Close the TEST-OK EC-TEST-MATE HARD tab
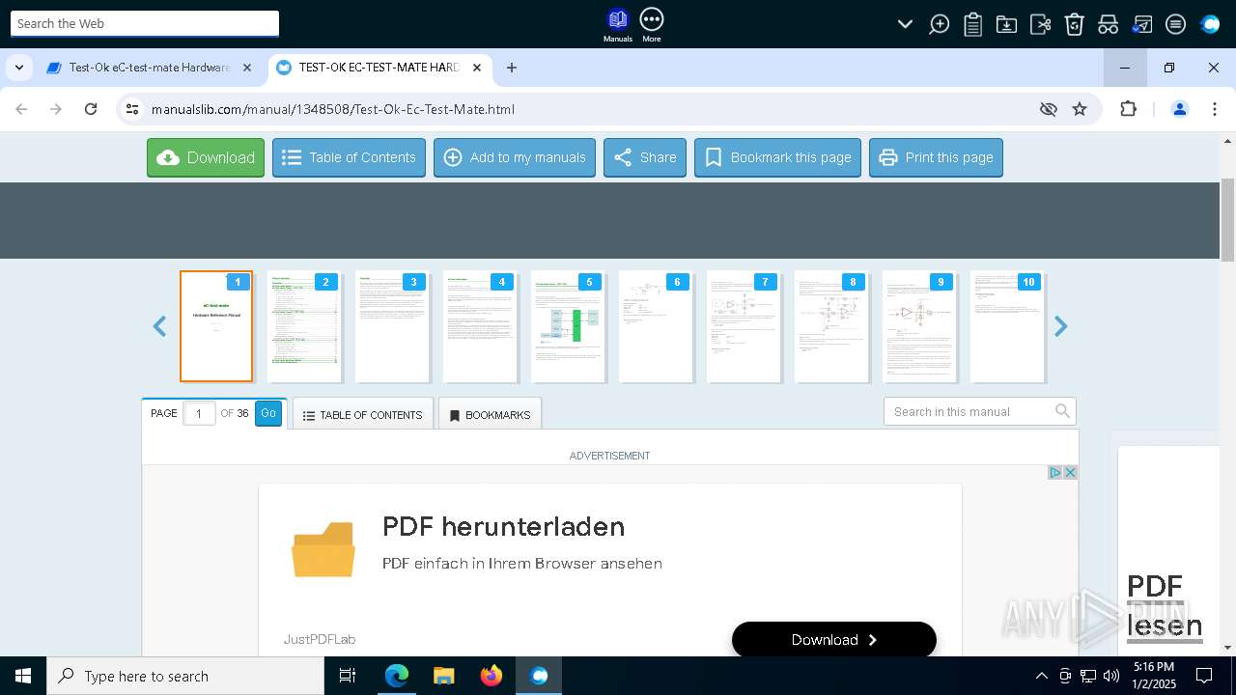 (x=477, y=68)
